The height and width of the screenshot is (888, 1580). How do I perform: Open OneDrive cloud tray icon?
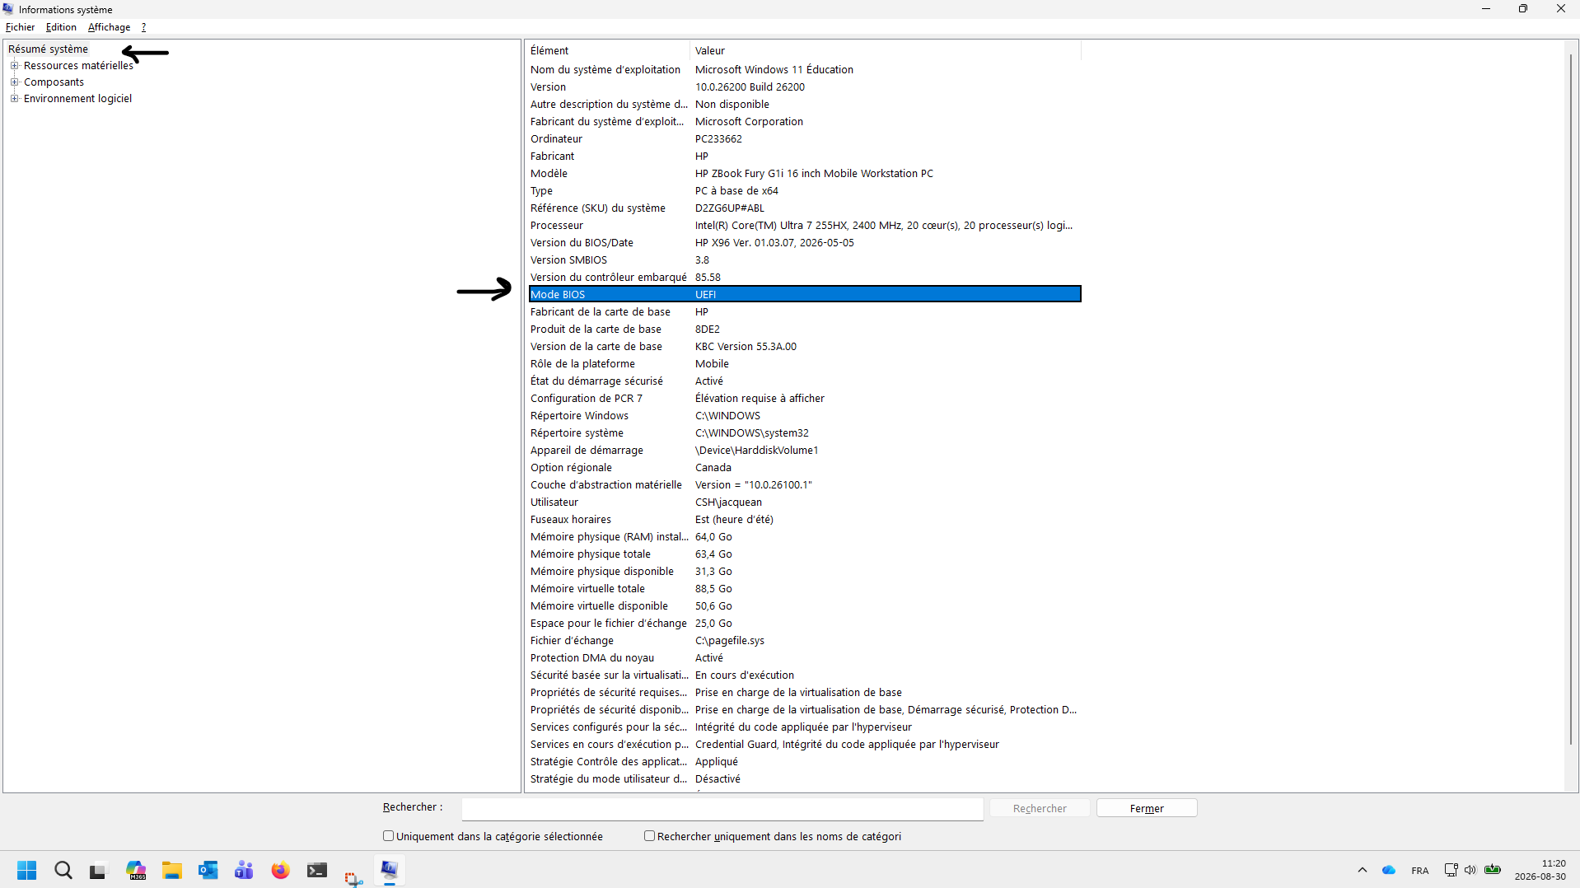pyautogui.click(x=1389, y=870)
